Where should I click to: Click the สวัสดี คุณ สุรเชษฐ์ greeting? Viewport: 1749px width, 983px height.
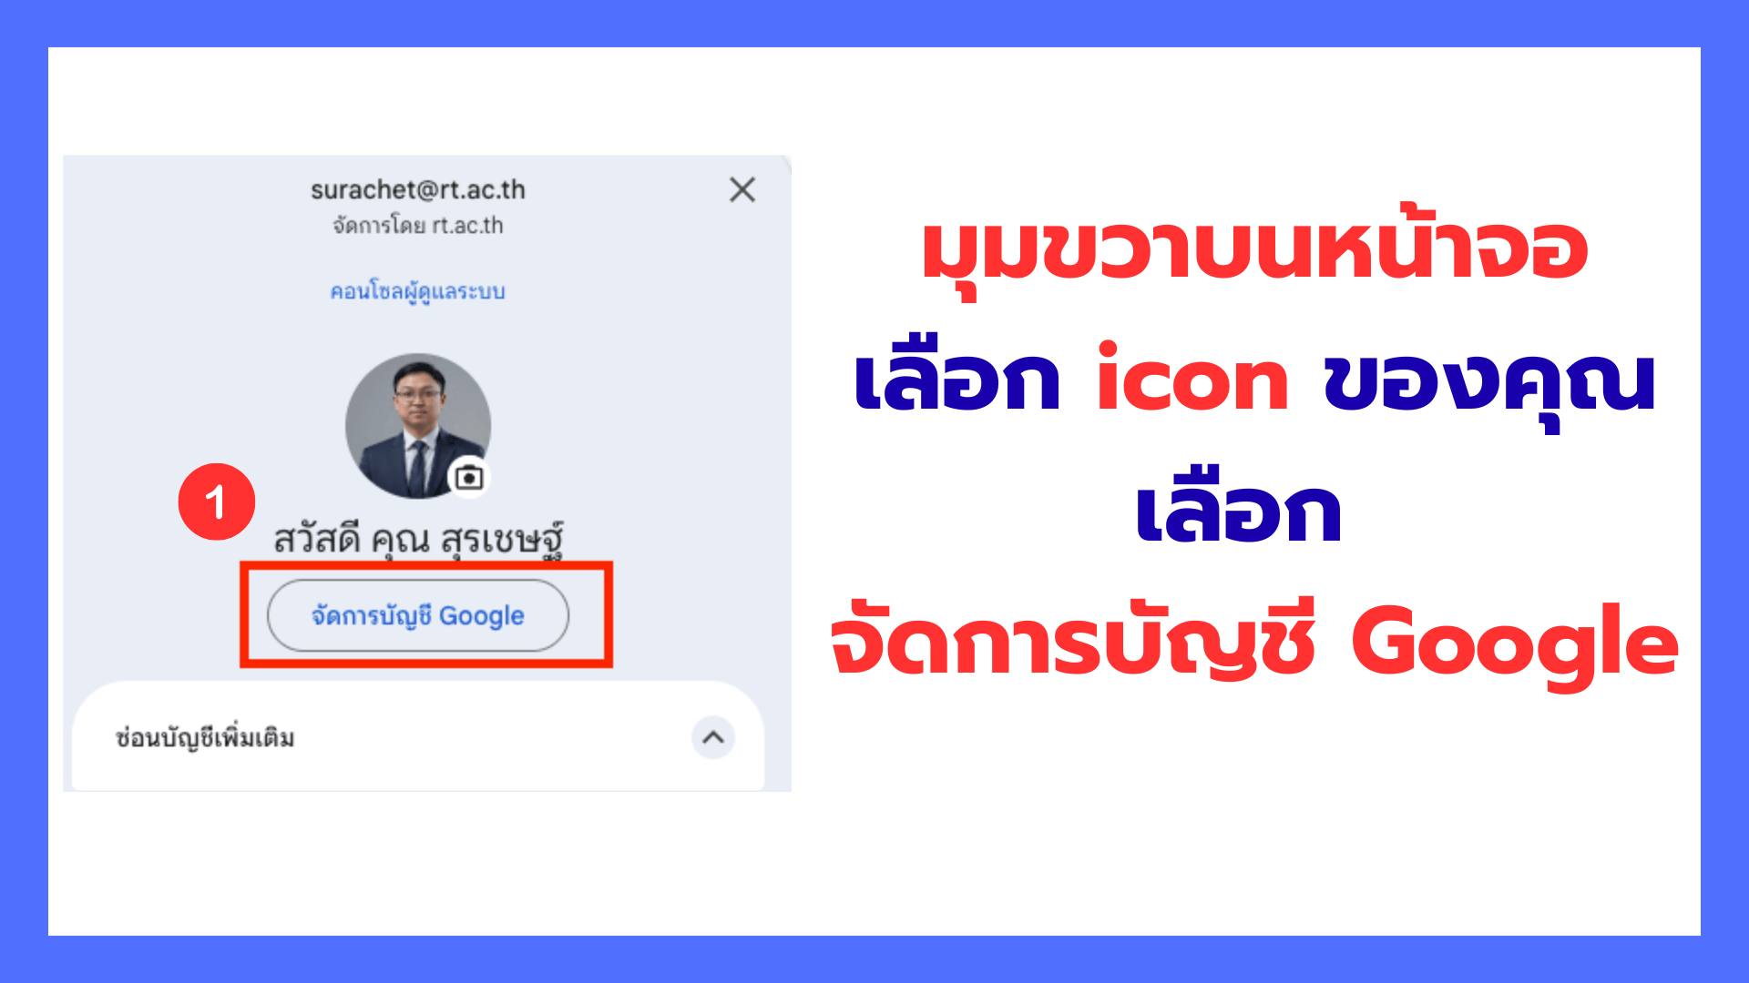coord(418,539)
